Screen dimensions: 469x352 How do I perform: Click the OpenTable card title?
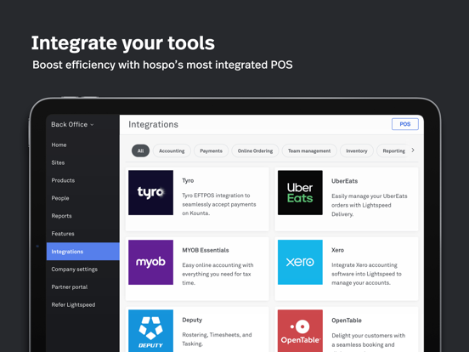347,321
